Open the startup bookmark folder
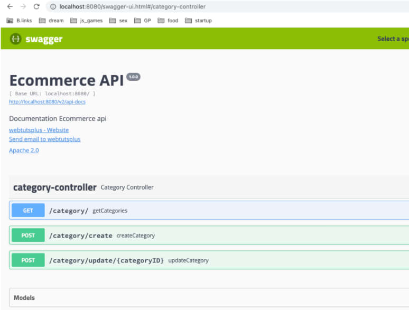 click(198, 21)
